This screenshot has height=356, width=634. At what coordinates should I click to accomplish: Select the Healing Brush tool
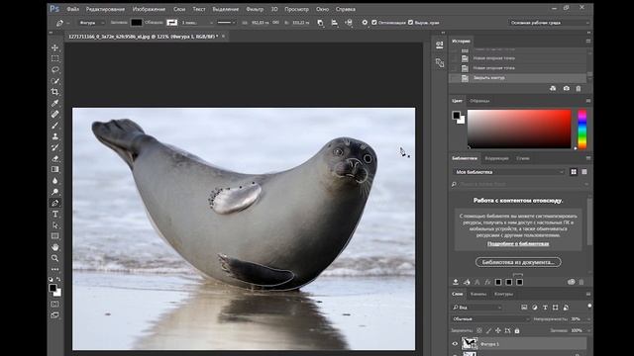tap(55, 115)
